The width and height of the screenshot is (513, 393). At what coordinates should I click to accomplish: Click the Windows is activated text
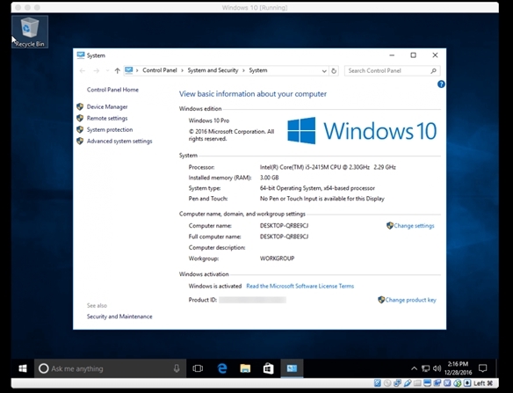click(x=215, y=287)
